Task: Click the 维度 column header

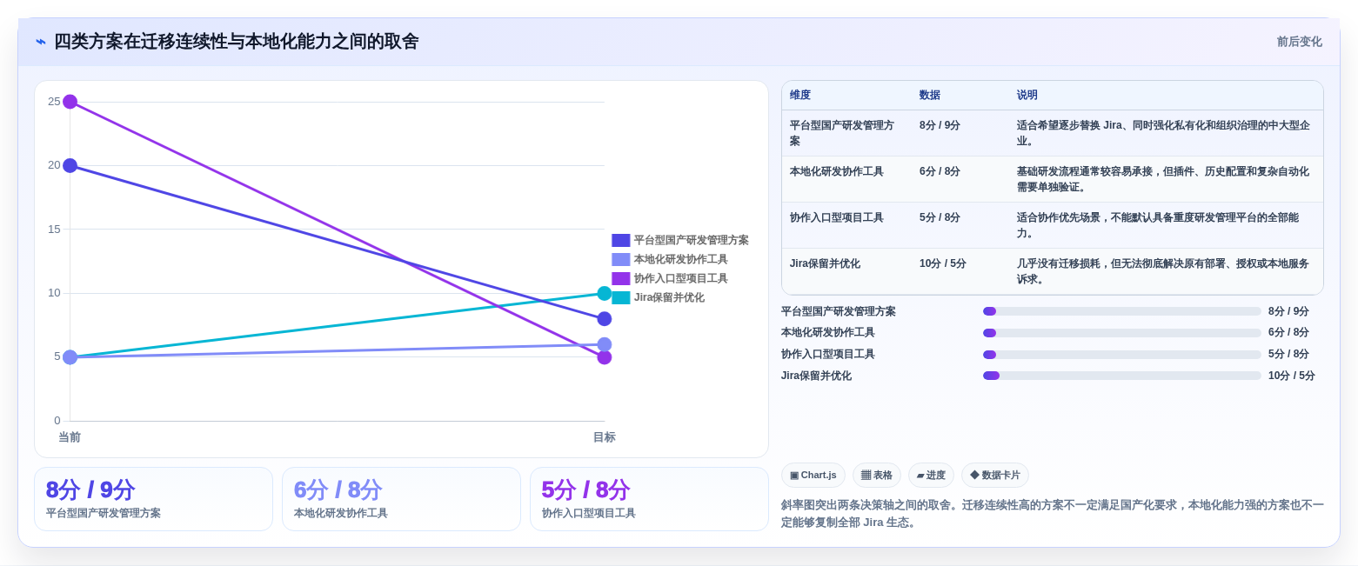Action: [800, 96]
